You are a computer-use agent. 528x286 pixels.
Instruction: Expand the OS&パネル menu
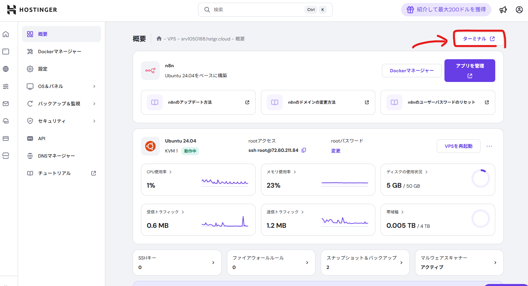(x=61, y=86)
